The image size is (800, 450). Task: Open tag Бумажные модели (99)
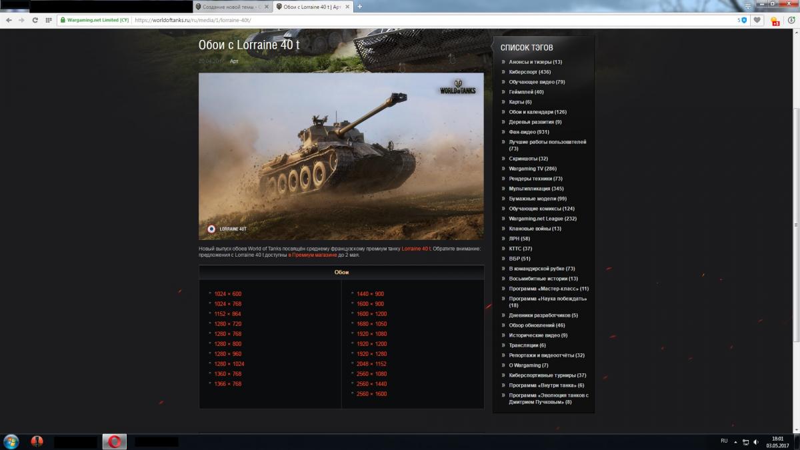537,199
